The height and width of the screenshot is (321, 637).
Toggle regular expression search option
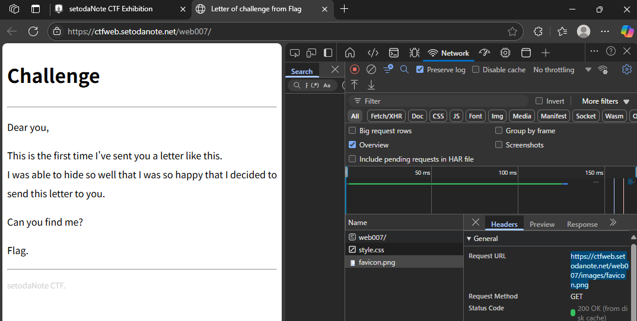[315, 85]
